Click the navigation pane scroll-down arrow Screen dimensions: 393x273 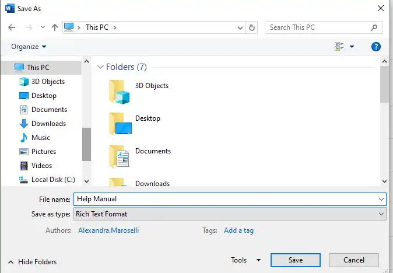pos(86,181)
